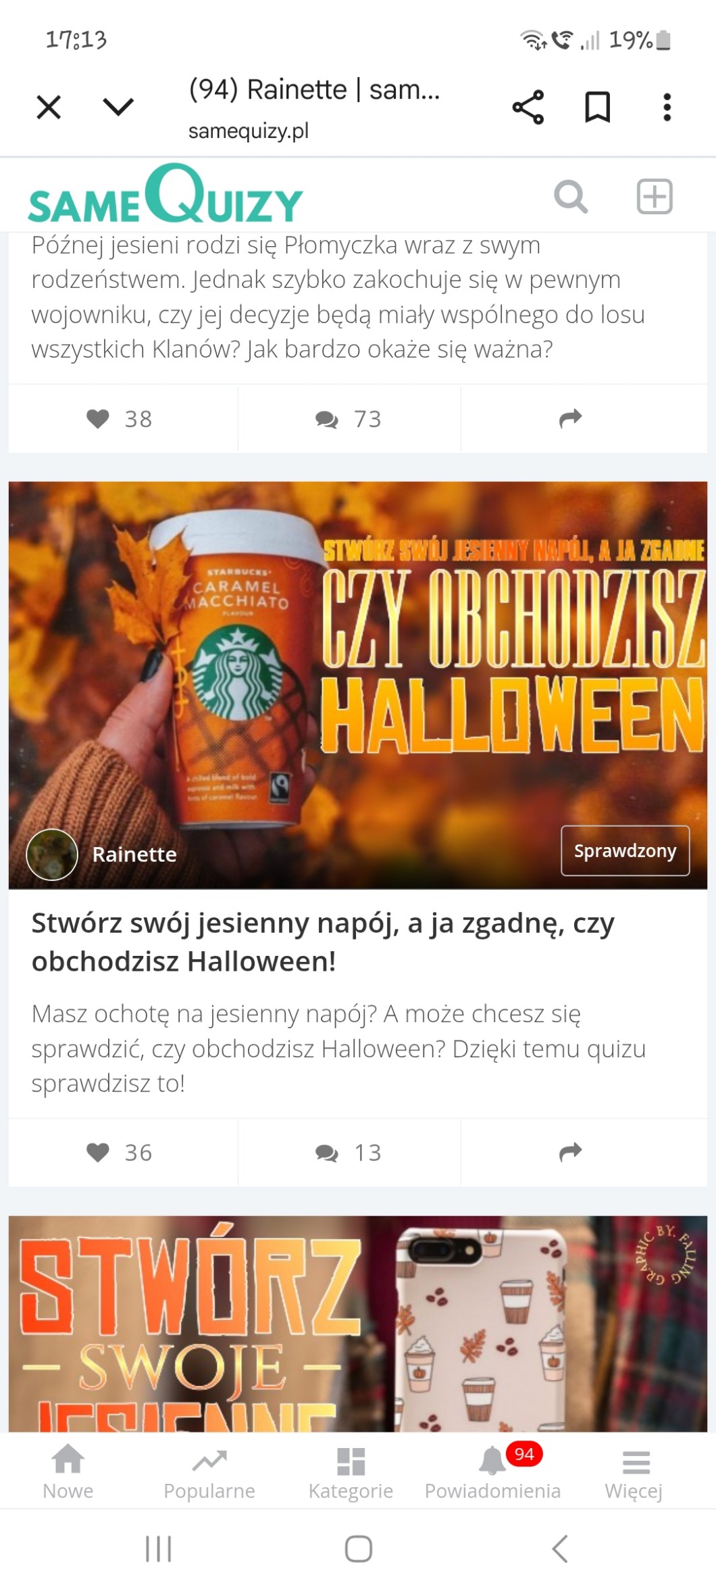
Task: Open the SameQuizy search icon
Action: tap(571, 197)
